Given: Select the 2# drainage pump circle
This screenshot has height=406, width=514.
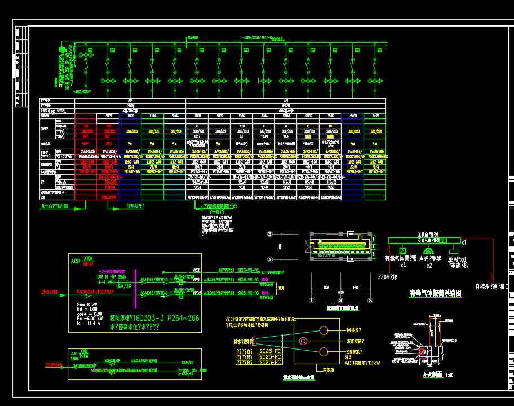Looking at the screenshot, I should tap(324, 352).
